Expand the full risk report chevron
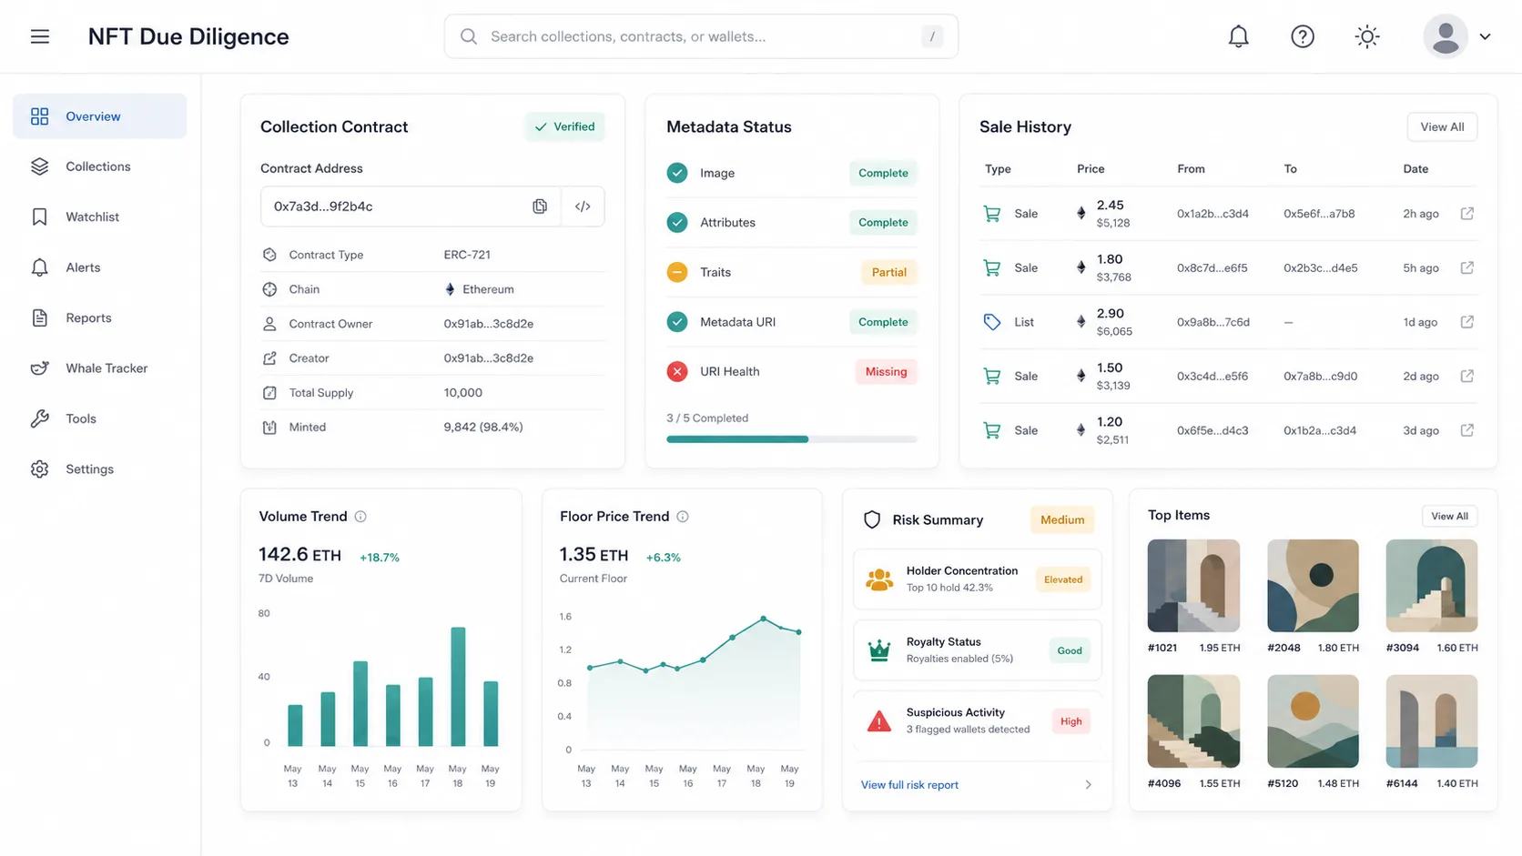The height and width of the screenshot is (856, 1522). [x=1088, y=785]
